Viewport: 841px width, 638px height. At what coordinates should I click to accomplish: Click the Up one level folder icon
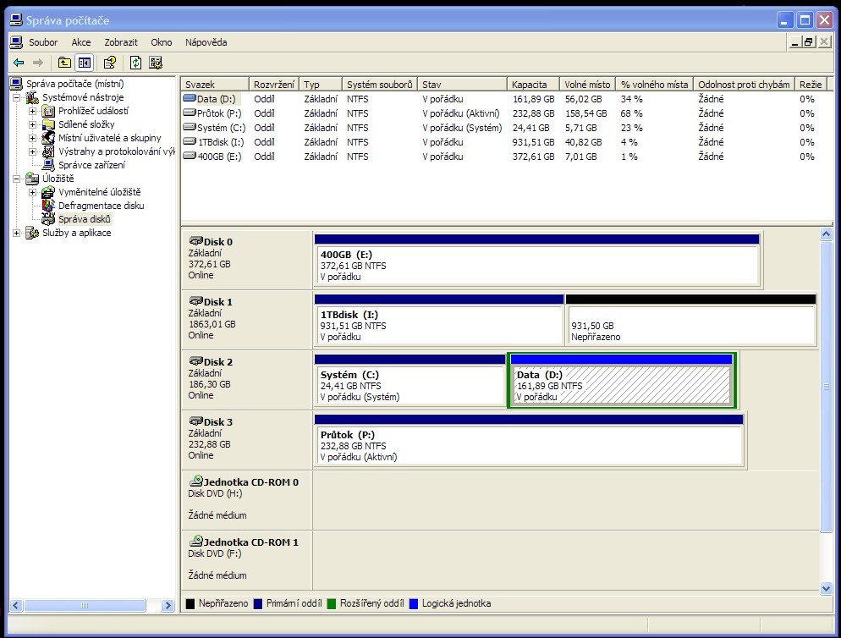pyautogui.click(x=64, y=63)
